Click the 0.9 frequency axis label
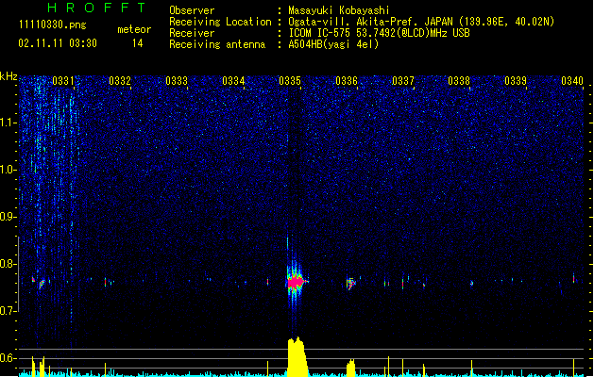 click(8, 217)
